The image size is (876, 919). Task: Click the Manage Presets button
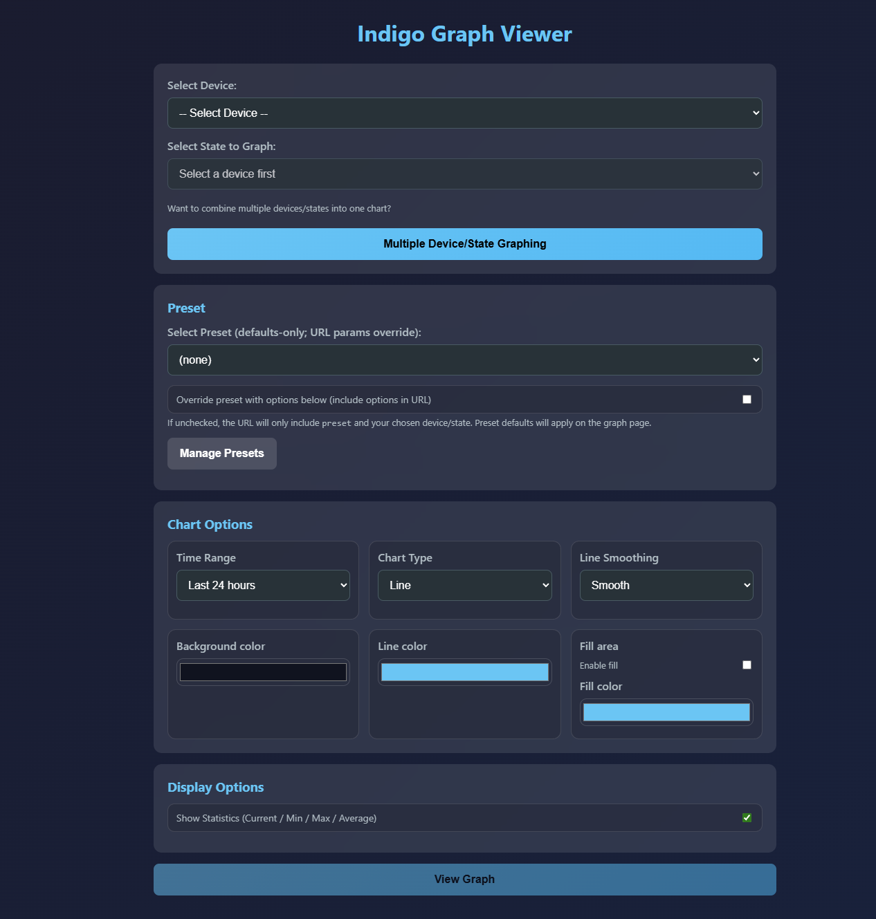coord(222,454)
